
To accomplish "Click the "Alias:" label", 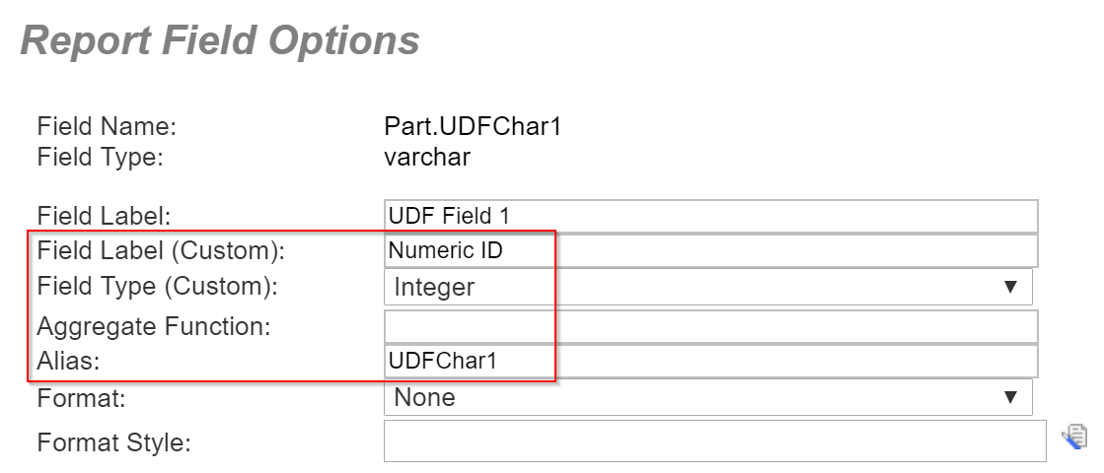I will [x=68, y=362].
